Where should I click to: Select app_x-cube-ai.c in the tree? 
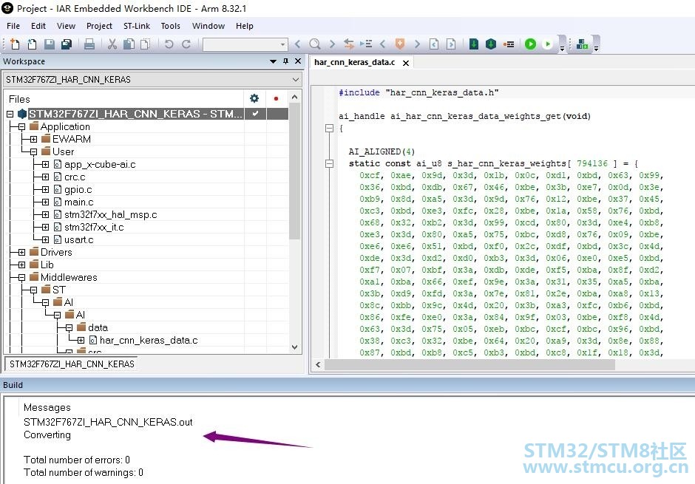100,164
